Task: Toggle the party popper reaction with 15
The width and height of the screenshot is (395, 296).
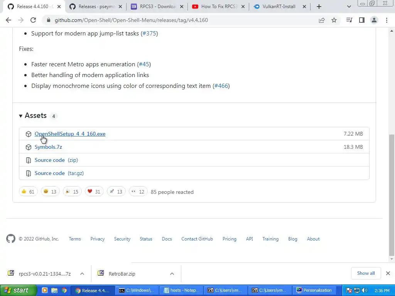Action: [x=72, y=192]
